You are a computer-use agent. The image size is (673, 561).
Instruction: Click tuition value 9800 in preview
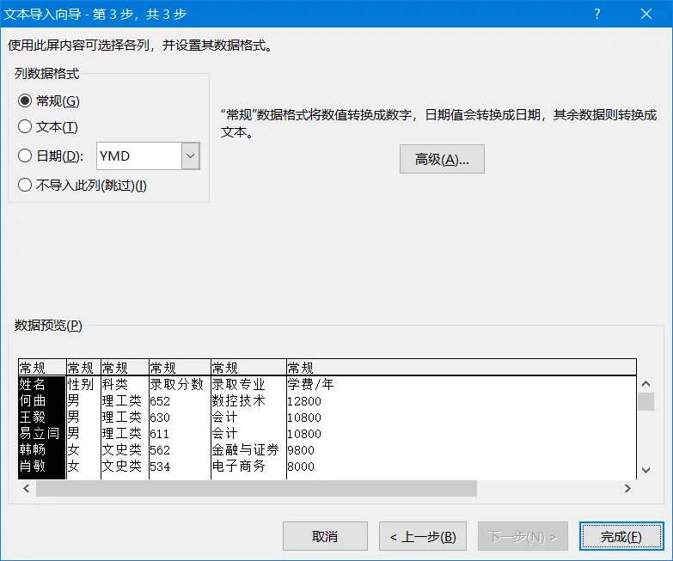click(x=301, y=450)
